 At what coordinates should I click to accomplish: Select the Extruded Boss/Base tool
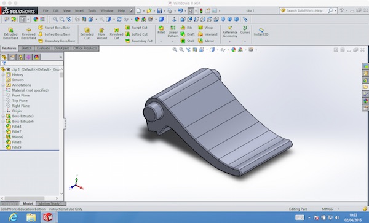pos(10,34)
